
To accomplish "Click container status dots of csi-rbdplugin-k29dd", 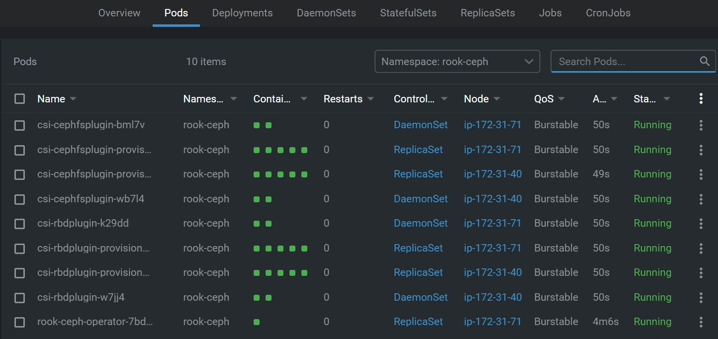I will tap(263, 224).
